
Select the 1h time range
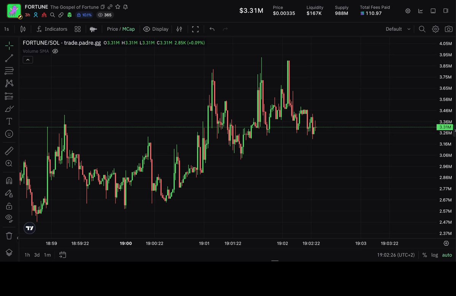[x=27, y=255]
